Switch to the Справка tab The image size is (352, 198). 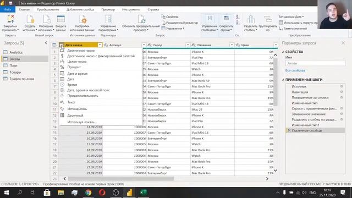pyautogui.click(x=153, y=9)
